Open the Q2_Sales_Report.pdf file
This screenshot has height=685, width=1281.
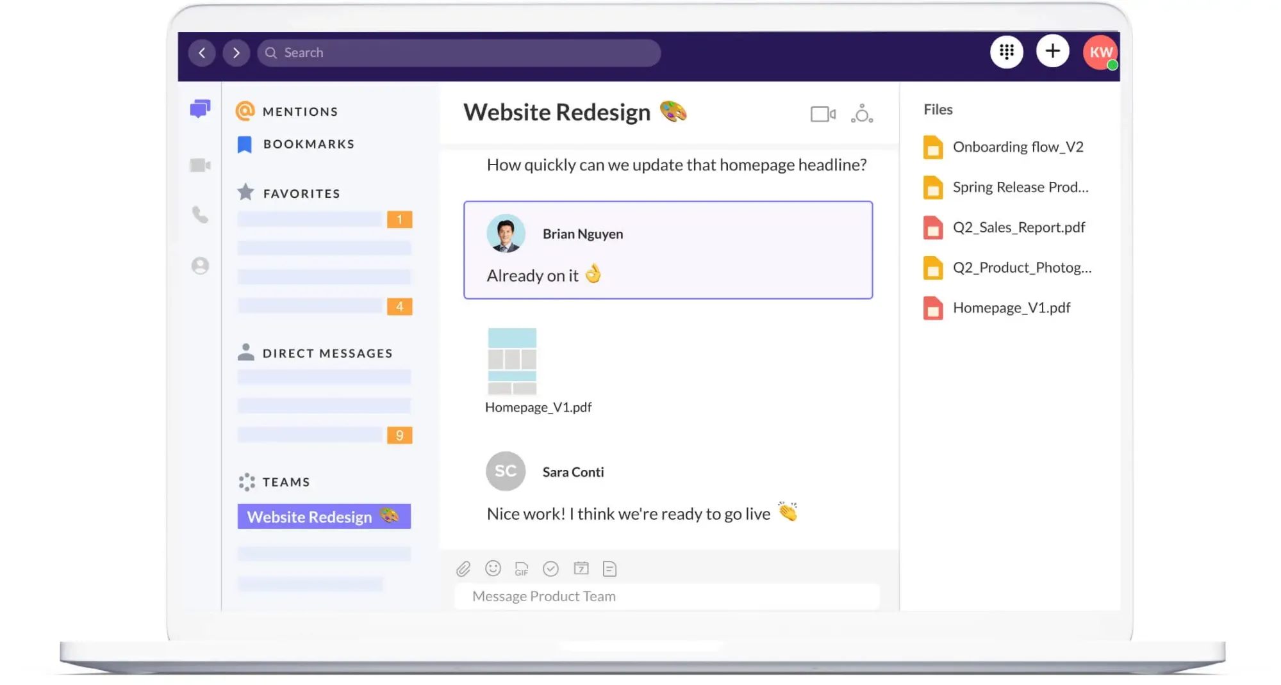point(1018,227)
